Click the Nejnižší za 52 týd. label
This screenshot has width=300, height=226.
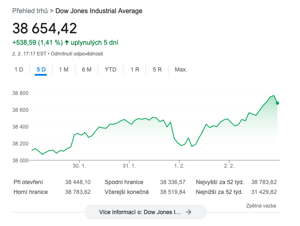219,192
